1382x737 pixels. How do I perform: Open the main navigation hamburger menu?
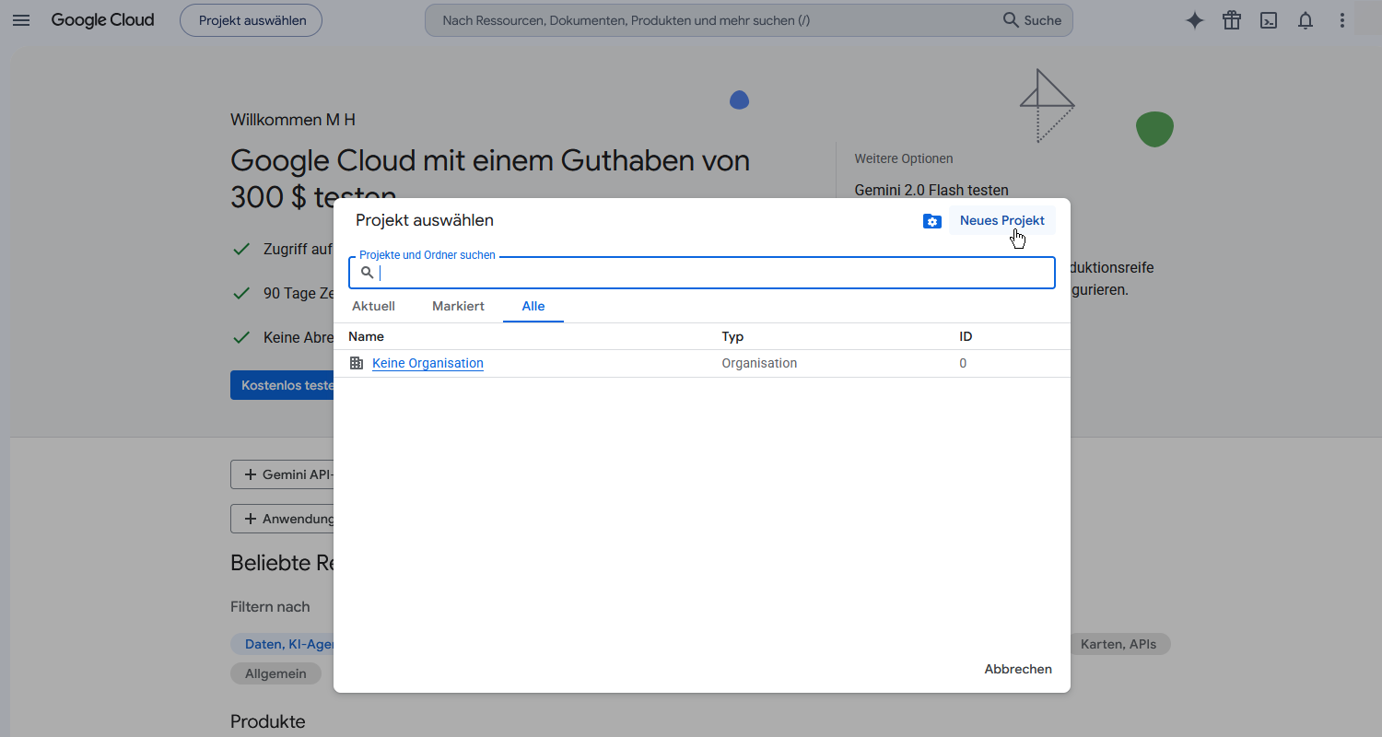[x=21, y=20]
